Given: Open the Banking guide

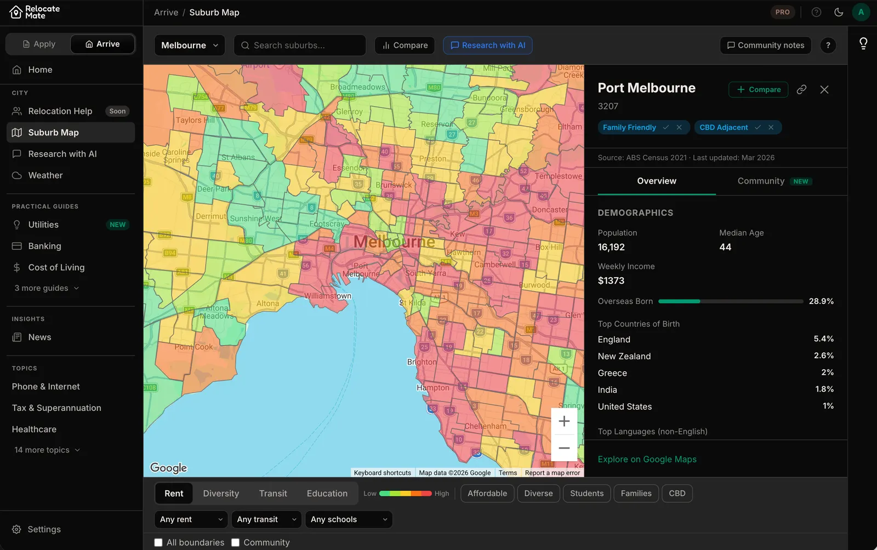Looking at the screenshot, I should click(x=71, y=246).
